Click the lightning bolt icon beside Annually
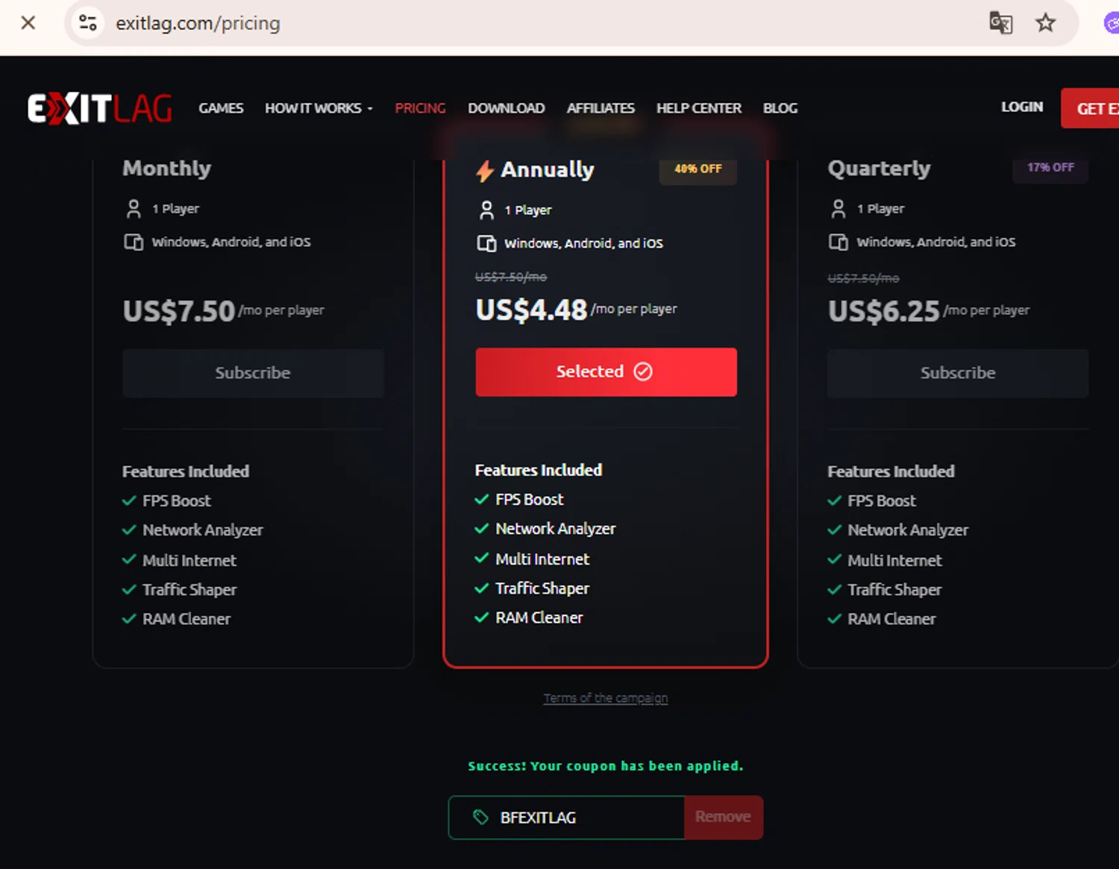 485,171
